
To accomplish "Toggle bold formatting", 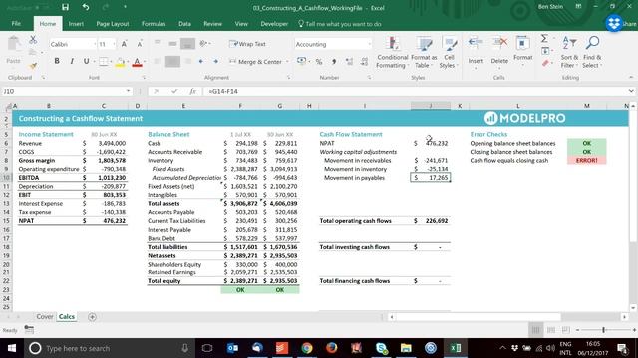I will (x=57, y=61).
